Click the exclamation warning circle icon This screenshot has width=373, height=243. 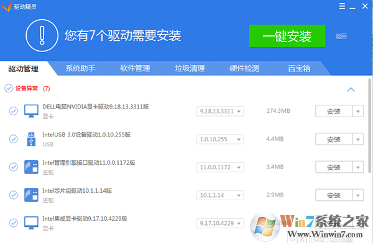point(42,35)
